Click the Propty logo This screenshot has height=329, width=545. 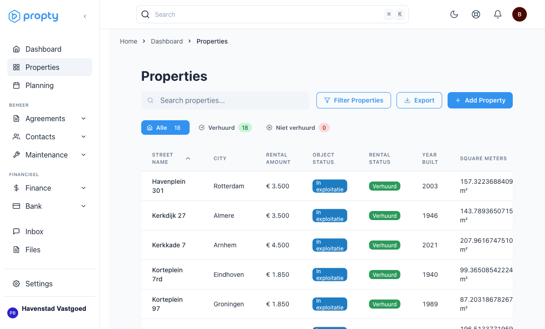(x=34, y=16)
